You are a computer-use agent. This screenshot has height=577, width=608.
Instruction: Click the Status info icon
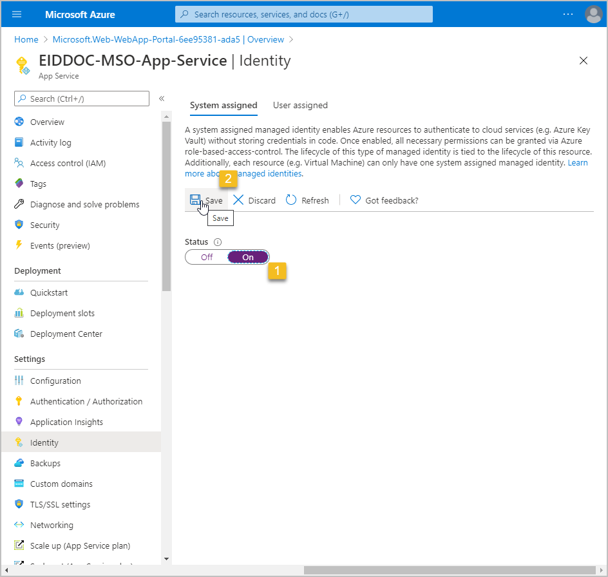click(x=218, y=242)
